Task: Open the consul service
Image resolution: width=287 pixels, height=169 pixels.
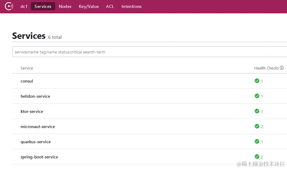Action: point(27,81)
